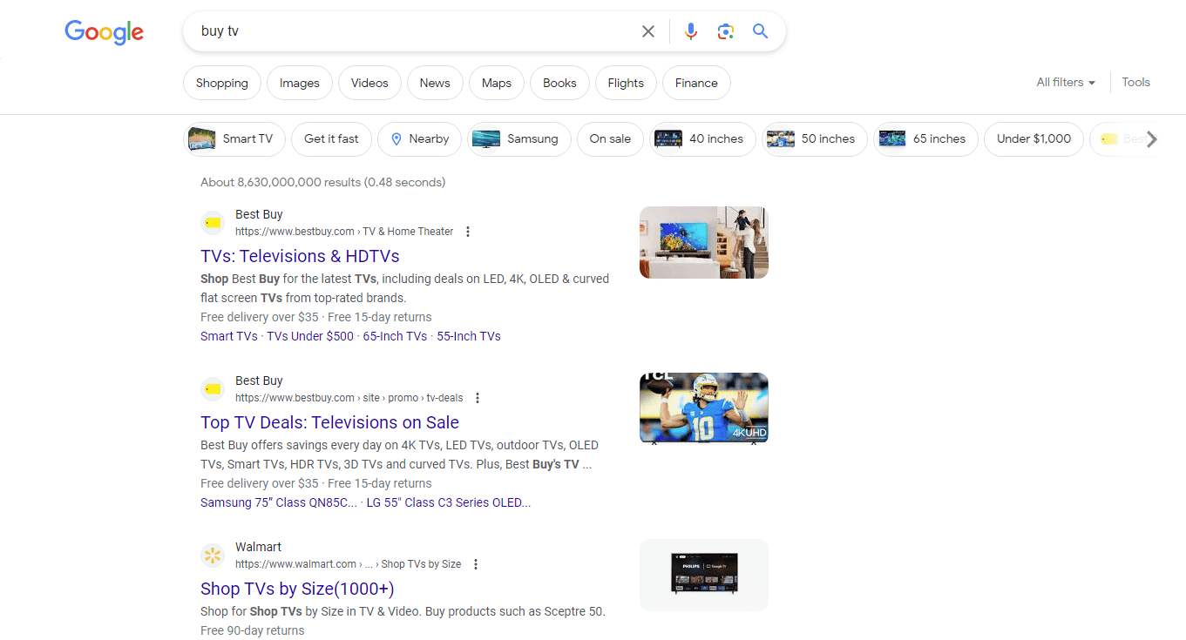Apply the 50 inches filter chip
Screen dimensions: 1186x640
pos(815,138)
